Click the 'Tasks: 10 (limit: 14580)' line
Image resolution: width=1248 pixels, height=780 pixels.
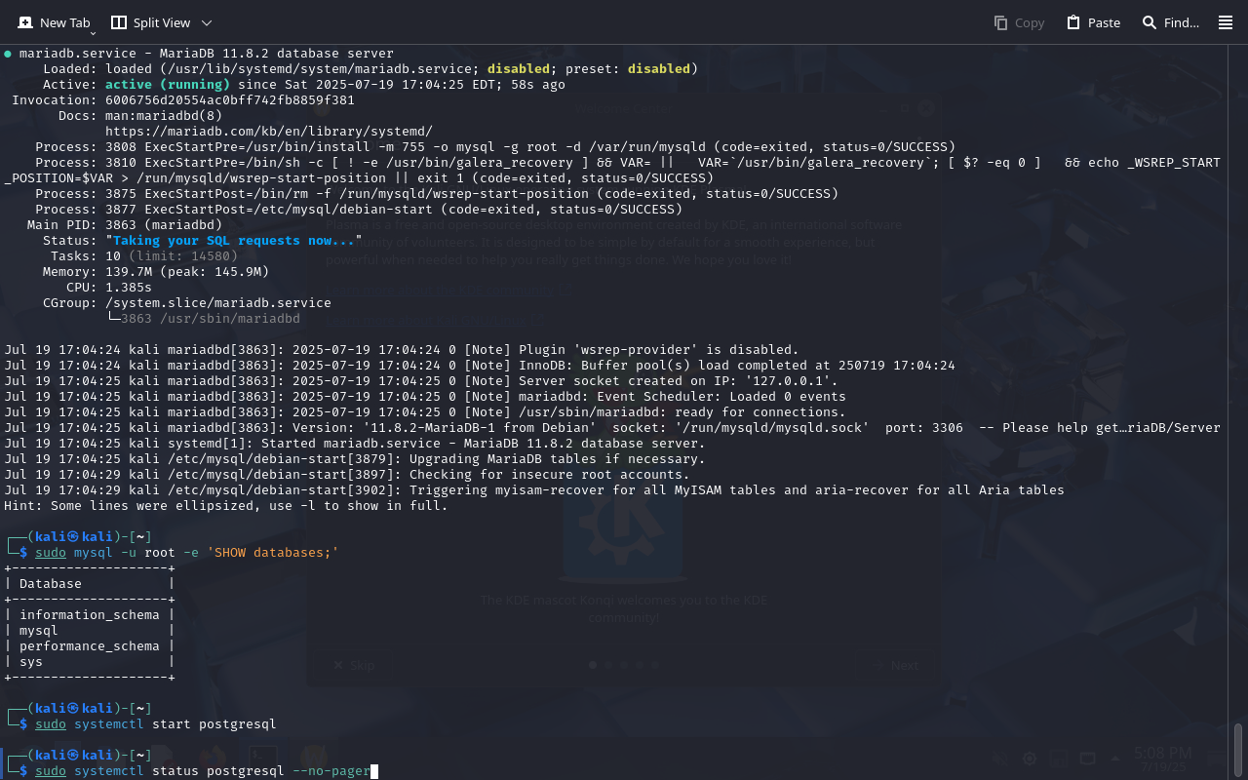[x=144, y=256]
